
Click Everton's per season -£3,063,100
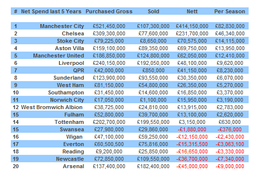[x=229, y=144]
